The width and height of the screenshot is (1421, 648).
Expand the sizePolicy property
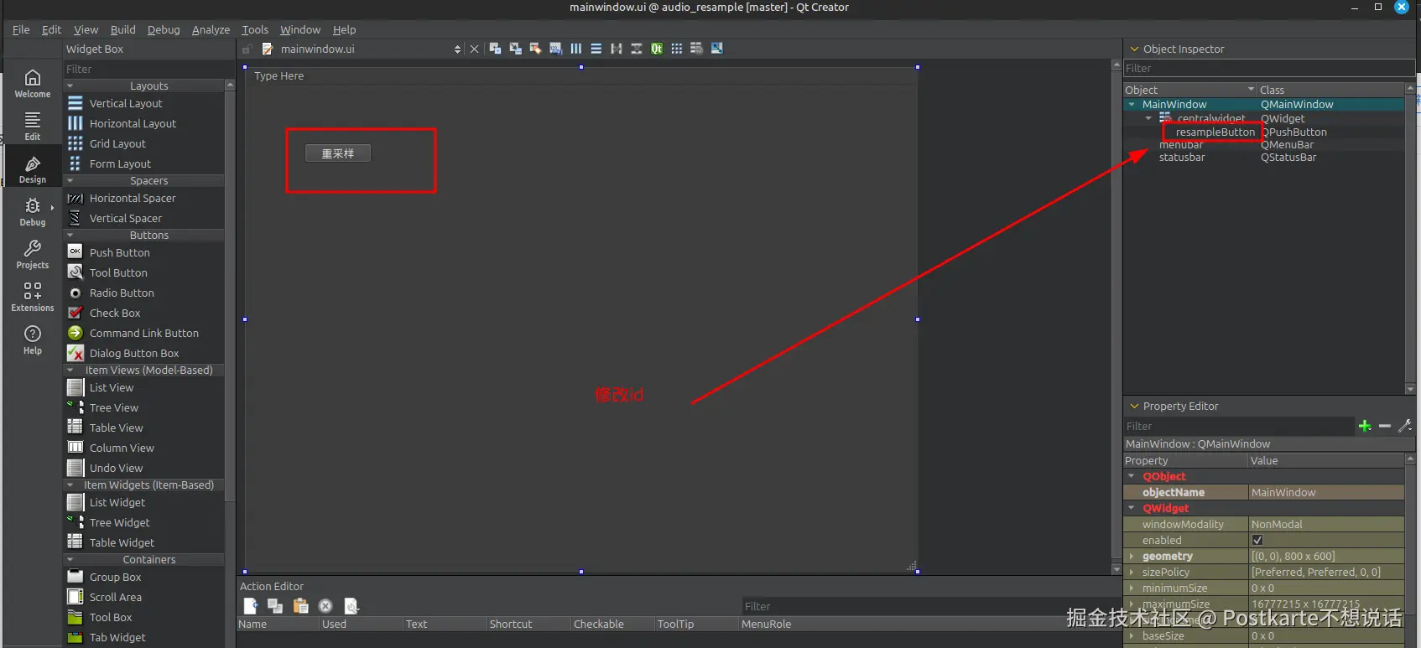1132,572
